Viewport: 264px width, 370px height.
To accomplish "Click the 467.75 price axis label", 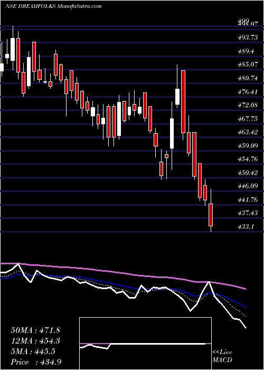I will (247, 119).
